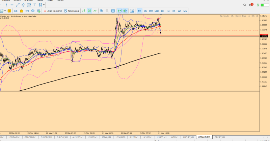Click the current price label on axis

point(264,36)
